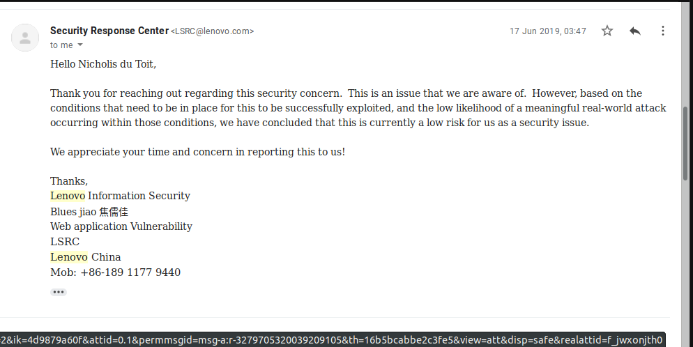Image resolution: width=693 pixels, height=347 pixels.
Task: Click the 'Web application Vulnerability' signature line
Action: (121, 226)
